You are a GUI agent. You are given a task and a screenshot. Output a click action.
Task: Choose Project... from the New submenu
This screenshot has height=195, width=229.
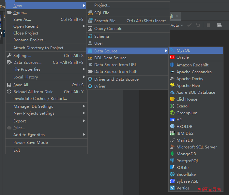tap(128, 5)
